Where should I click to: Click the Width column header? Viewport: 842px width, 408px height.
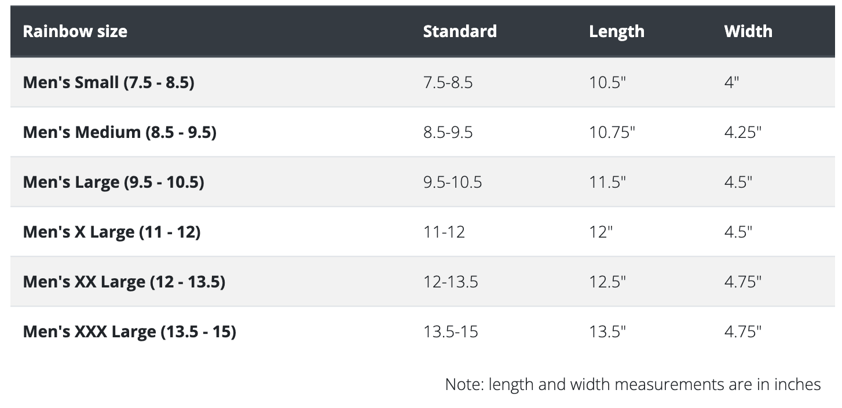[x=748, y=31]
